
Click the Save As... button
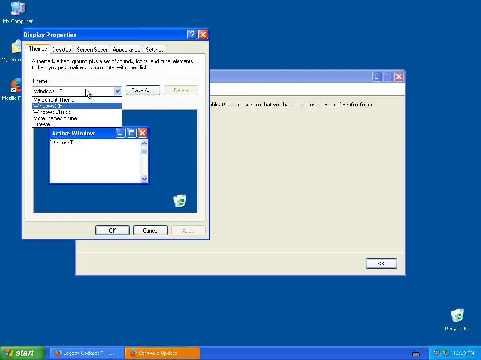(143, 90)
